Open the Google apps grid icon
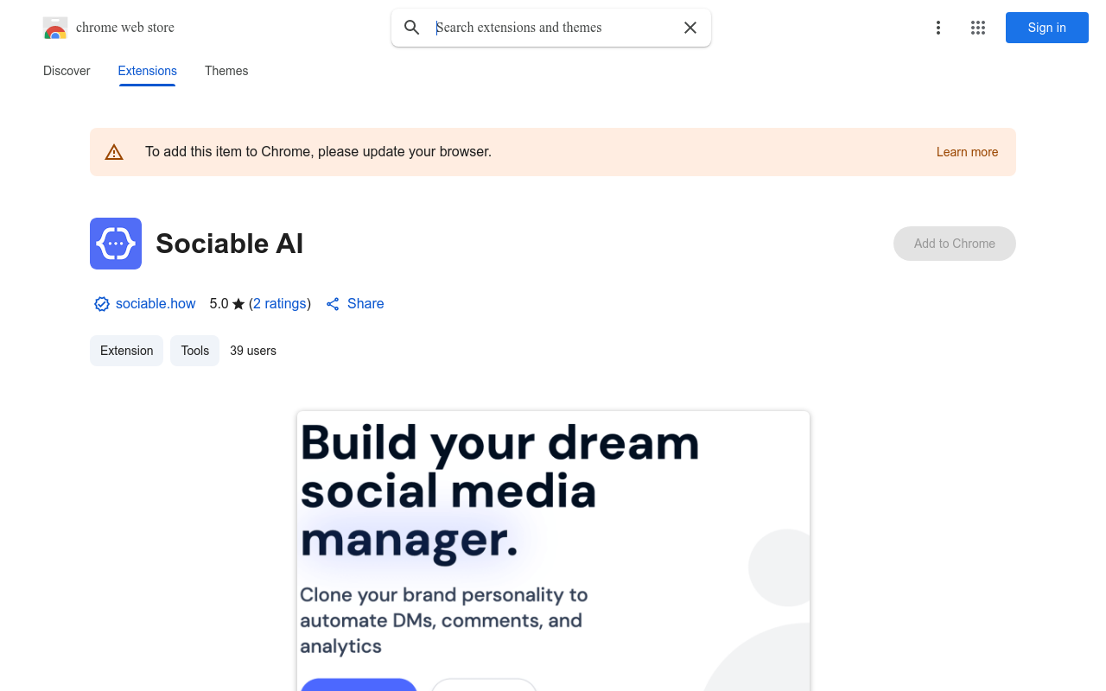Viewport: 1106px width, 691px height. (x=978, y=28)
